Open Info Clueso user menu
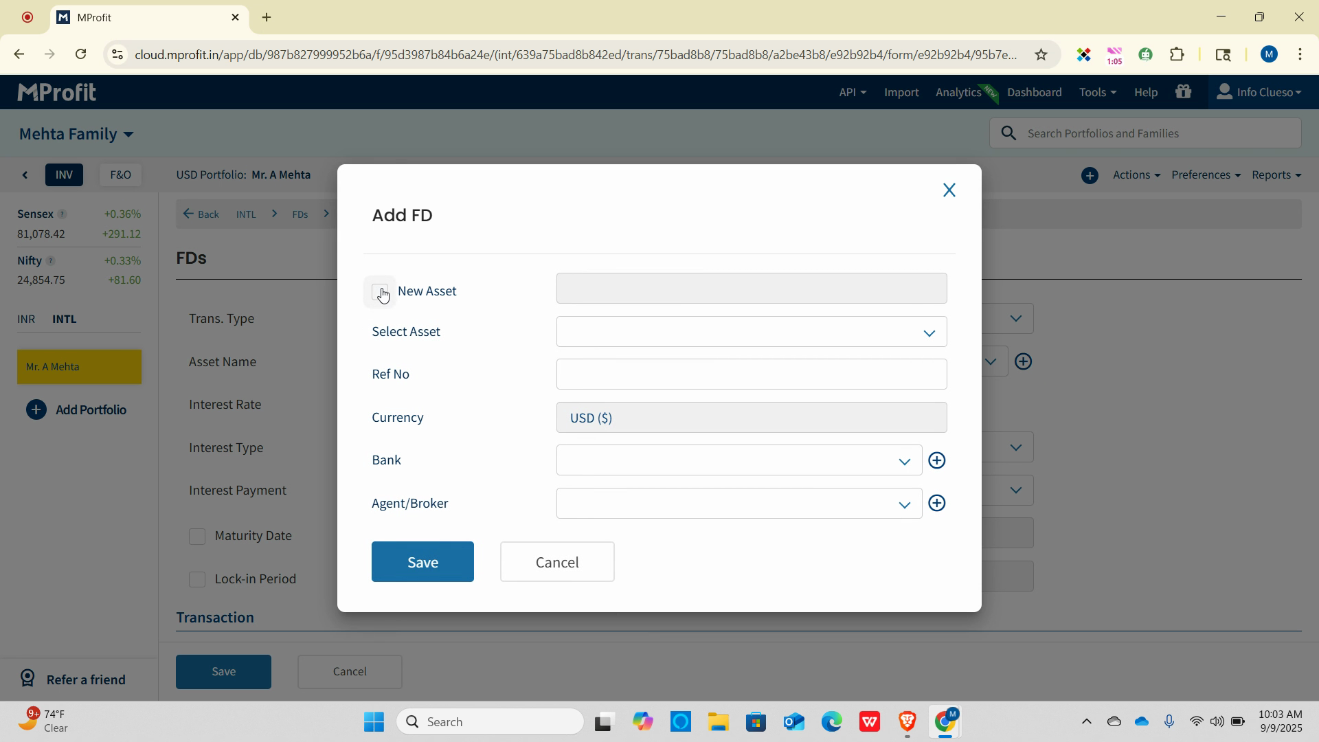The height and width of the screenshot is (742, 1319). tap(1259, 92)
